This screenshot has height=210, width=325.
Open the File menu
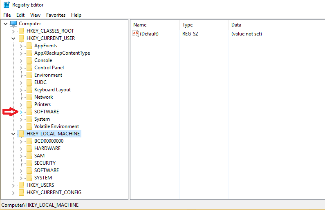coord(7,15)
